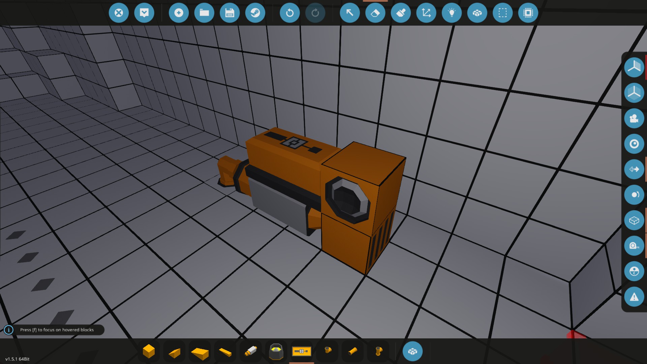Open the warning triangle panel
Viewport: 647px width, 364px height.
coord(634,297)
